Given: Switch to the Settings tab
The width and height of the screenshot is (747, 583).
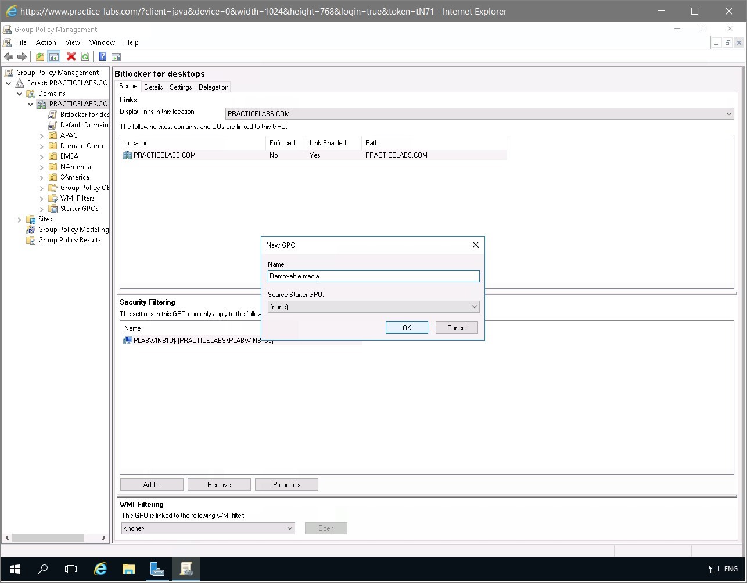Looking at the screenshot, I should pos(180,87).
